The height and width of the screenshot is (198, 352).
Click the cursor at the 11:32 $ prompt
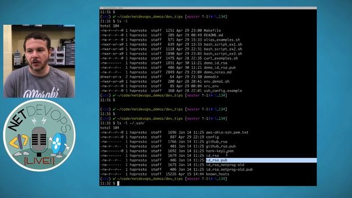(x=118, y=183)
